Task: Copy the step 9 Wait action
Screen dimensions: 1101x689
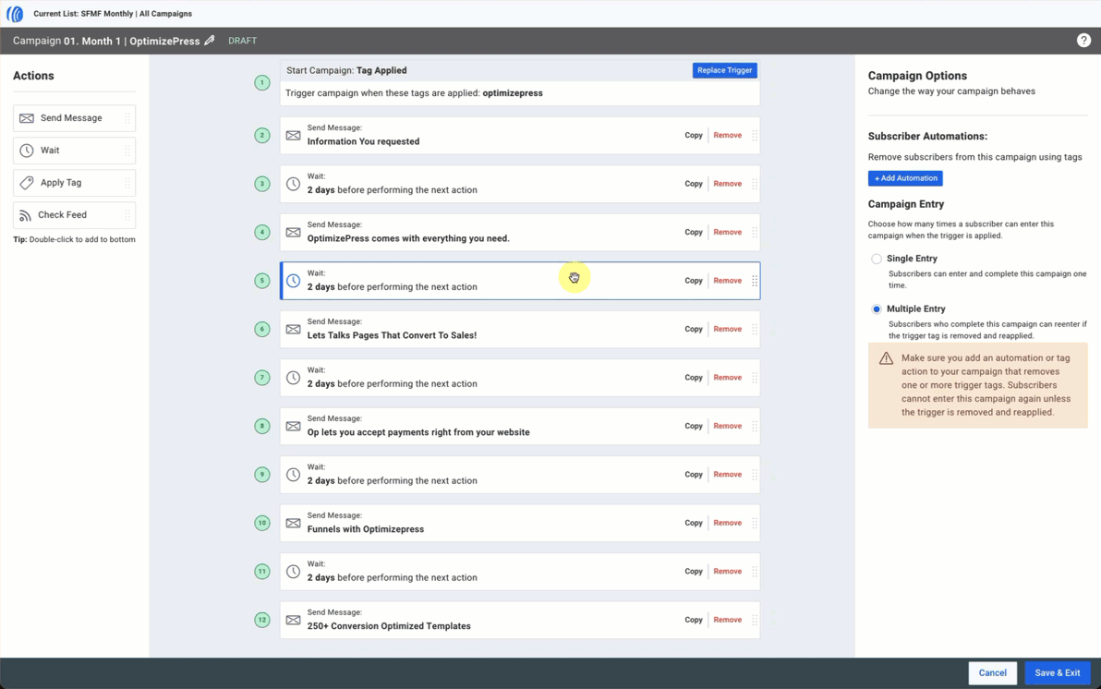Action: point(693,474)
